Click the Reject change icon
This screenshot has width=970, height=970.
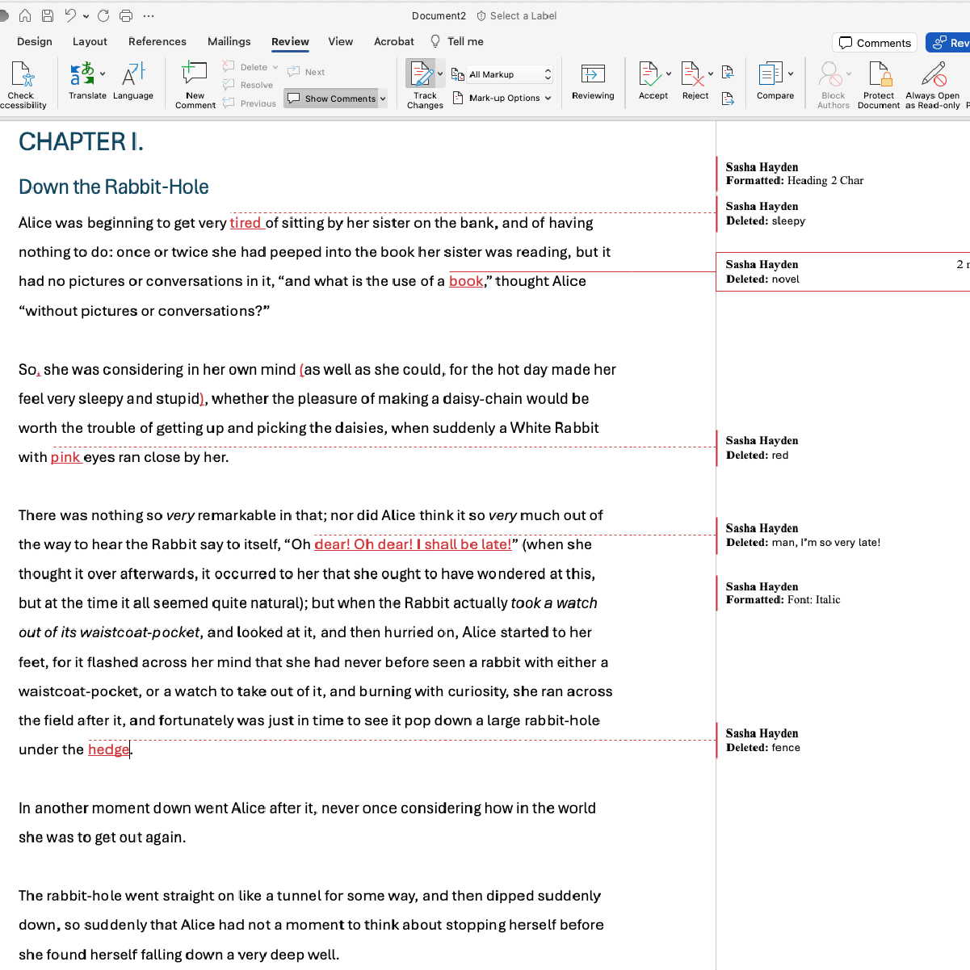(x=691, y=75)
